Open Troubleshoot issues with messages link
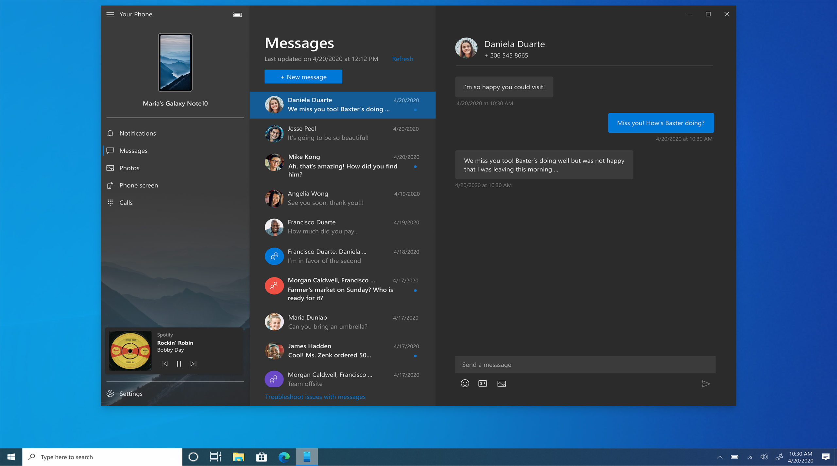This screenshot has width=837, height=466. (x=315, y=397)
